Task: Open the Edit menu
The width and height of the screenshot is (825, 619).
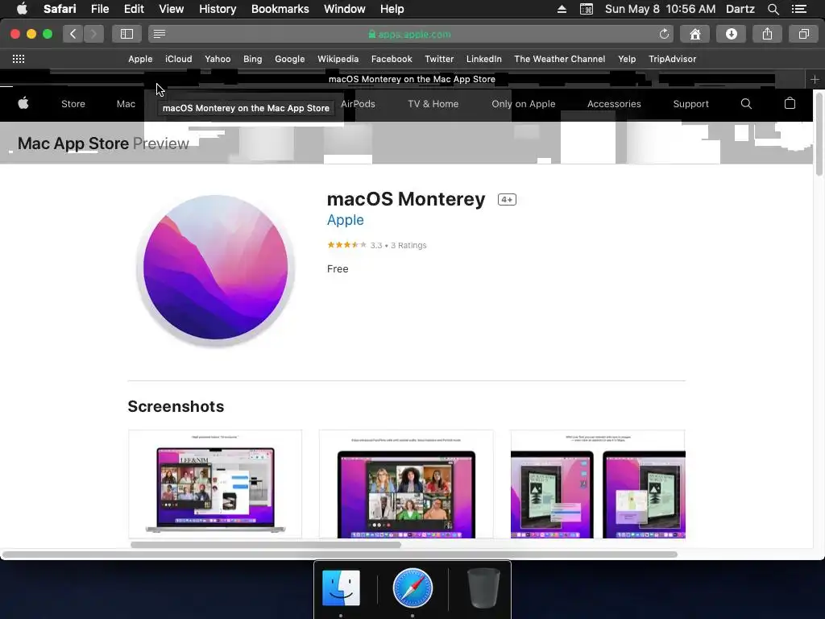Action: [134, 9]
